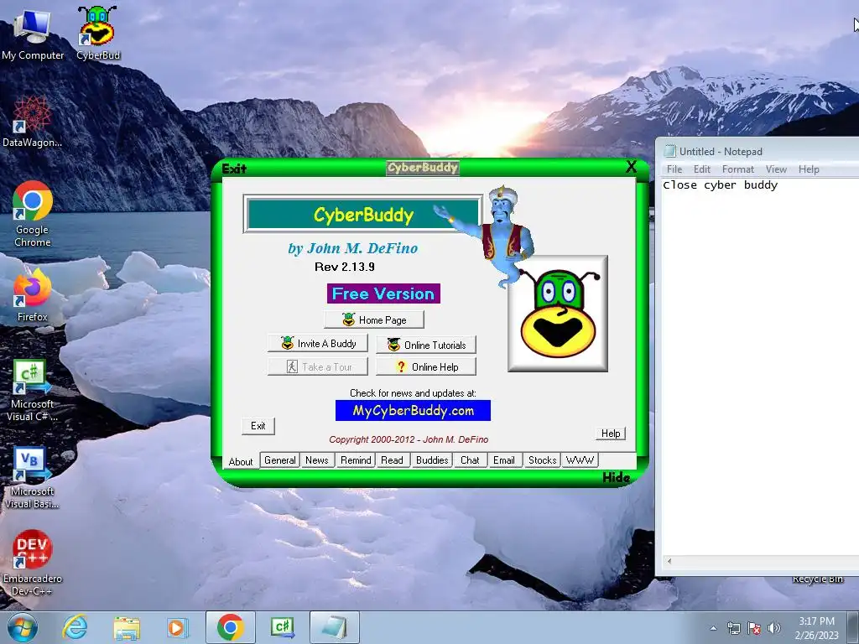Open the Windows Start menu

click(x=23, y=627)
